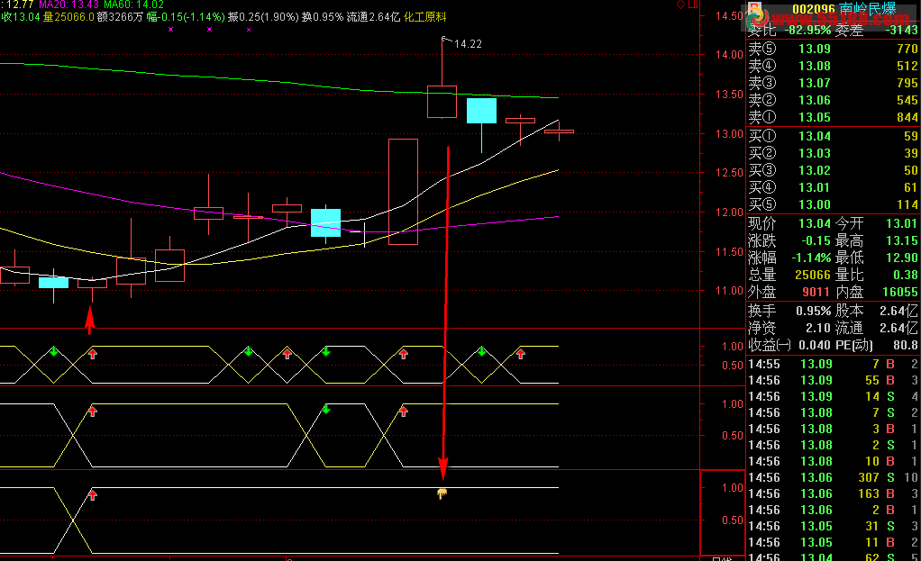Select the 14:55 trade tick with 7 B

click(x=833, y=364)
